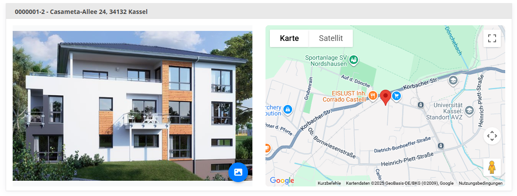Click the map camera pan control
The width and height of the screenshot is (517, 196).
click(492, 136)
